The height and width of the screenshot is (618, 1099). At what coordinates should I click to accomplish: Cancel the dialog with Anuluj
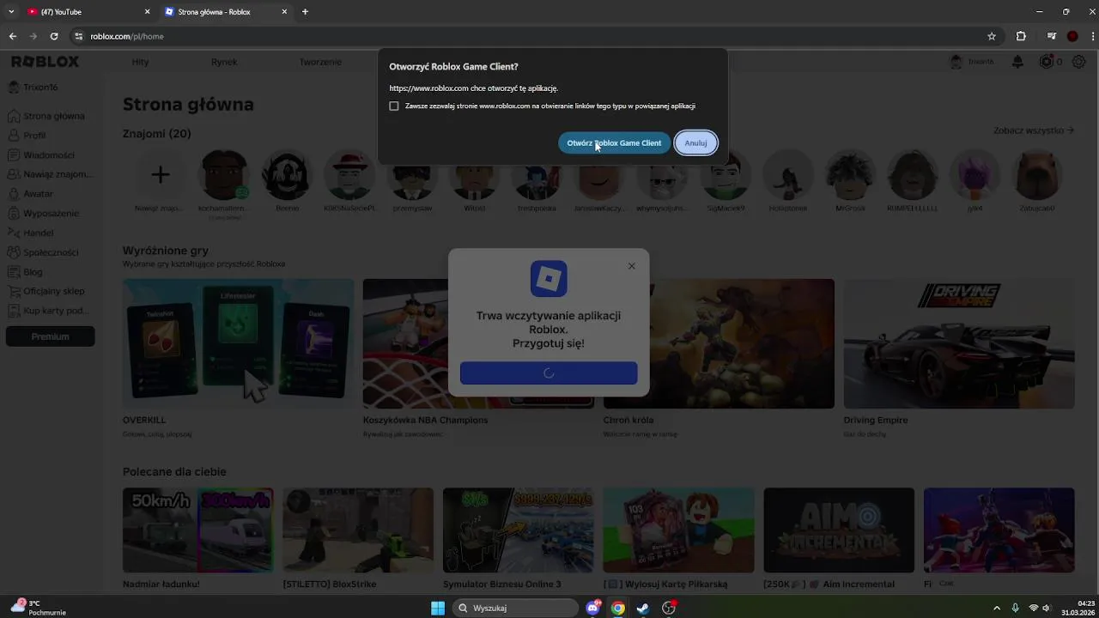[x=695, y=143]
